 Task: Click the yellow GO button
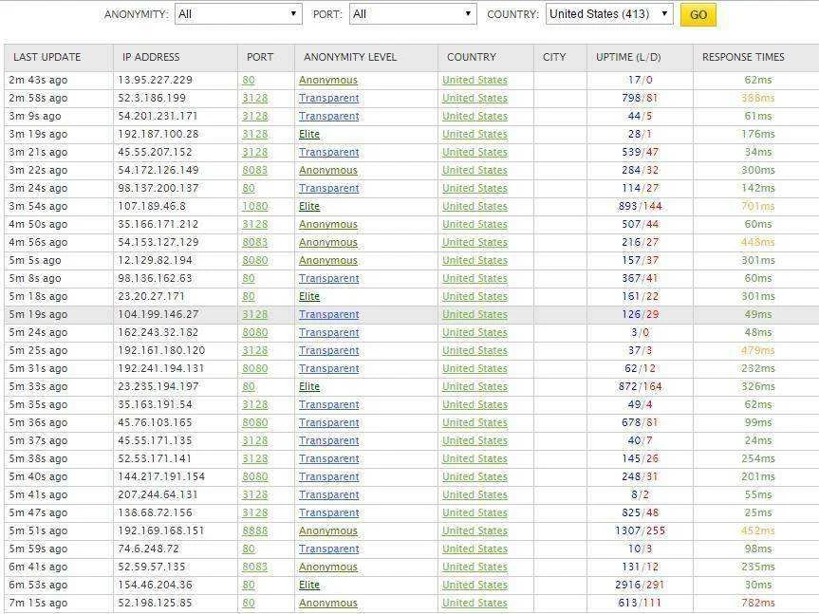point(698,14)
